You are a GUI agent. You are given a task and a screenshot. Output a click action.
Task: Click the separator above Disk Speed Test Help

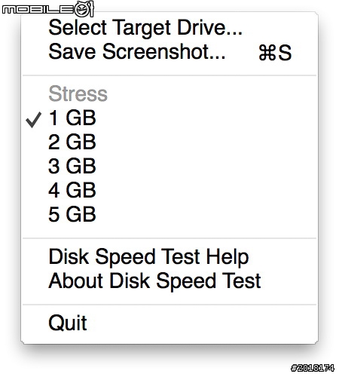pos(169,238)
